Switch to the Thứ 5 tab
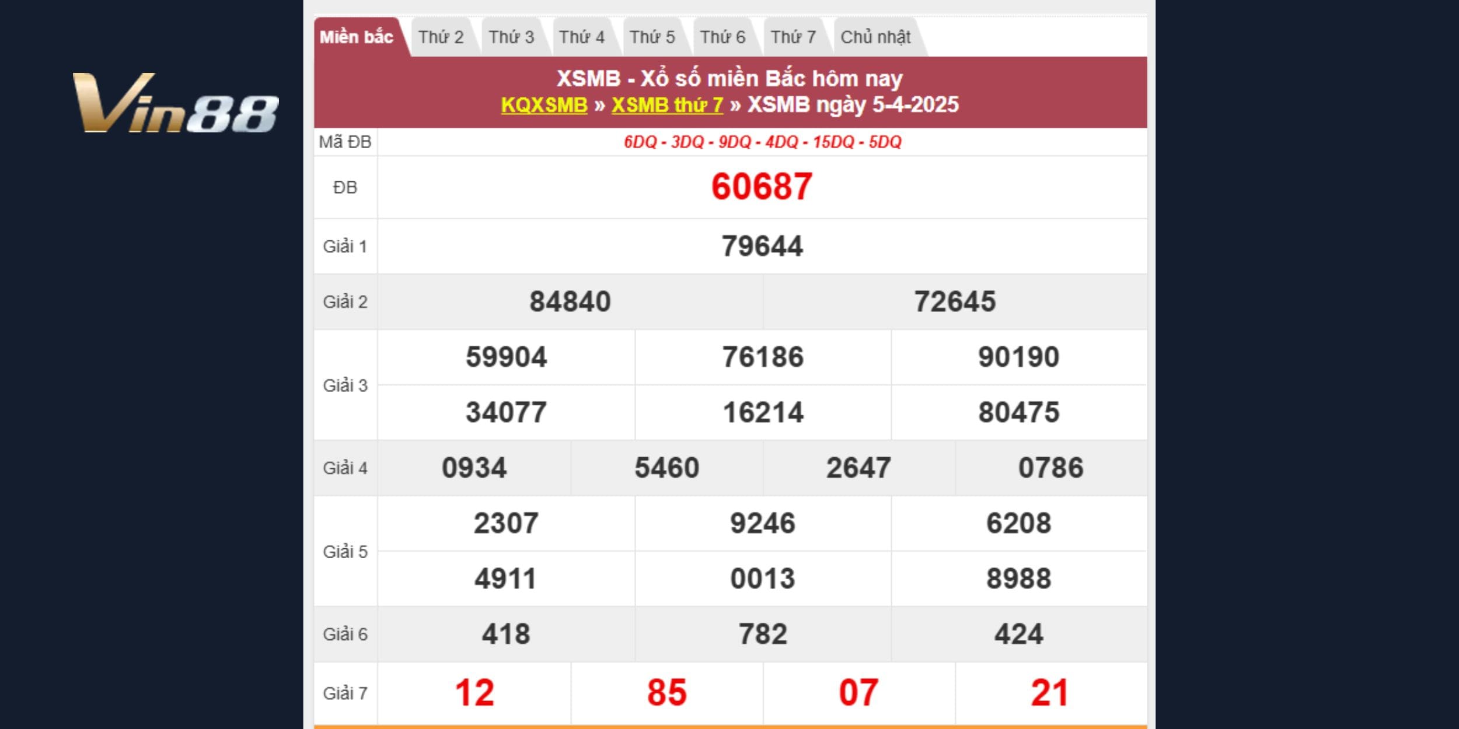The width and height of the screenshot is (1459, 729). [652, 37]
